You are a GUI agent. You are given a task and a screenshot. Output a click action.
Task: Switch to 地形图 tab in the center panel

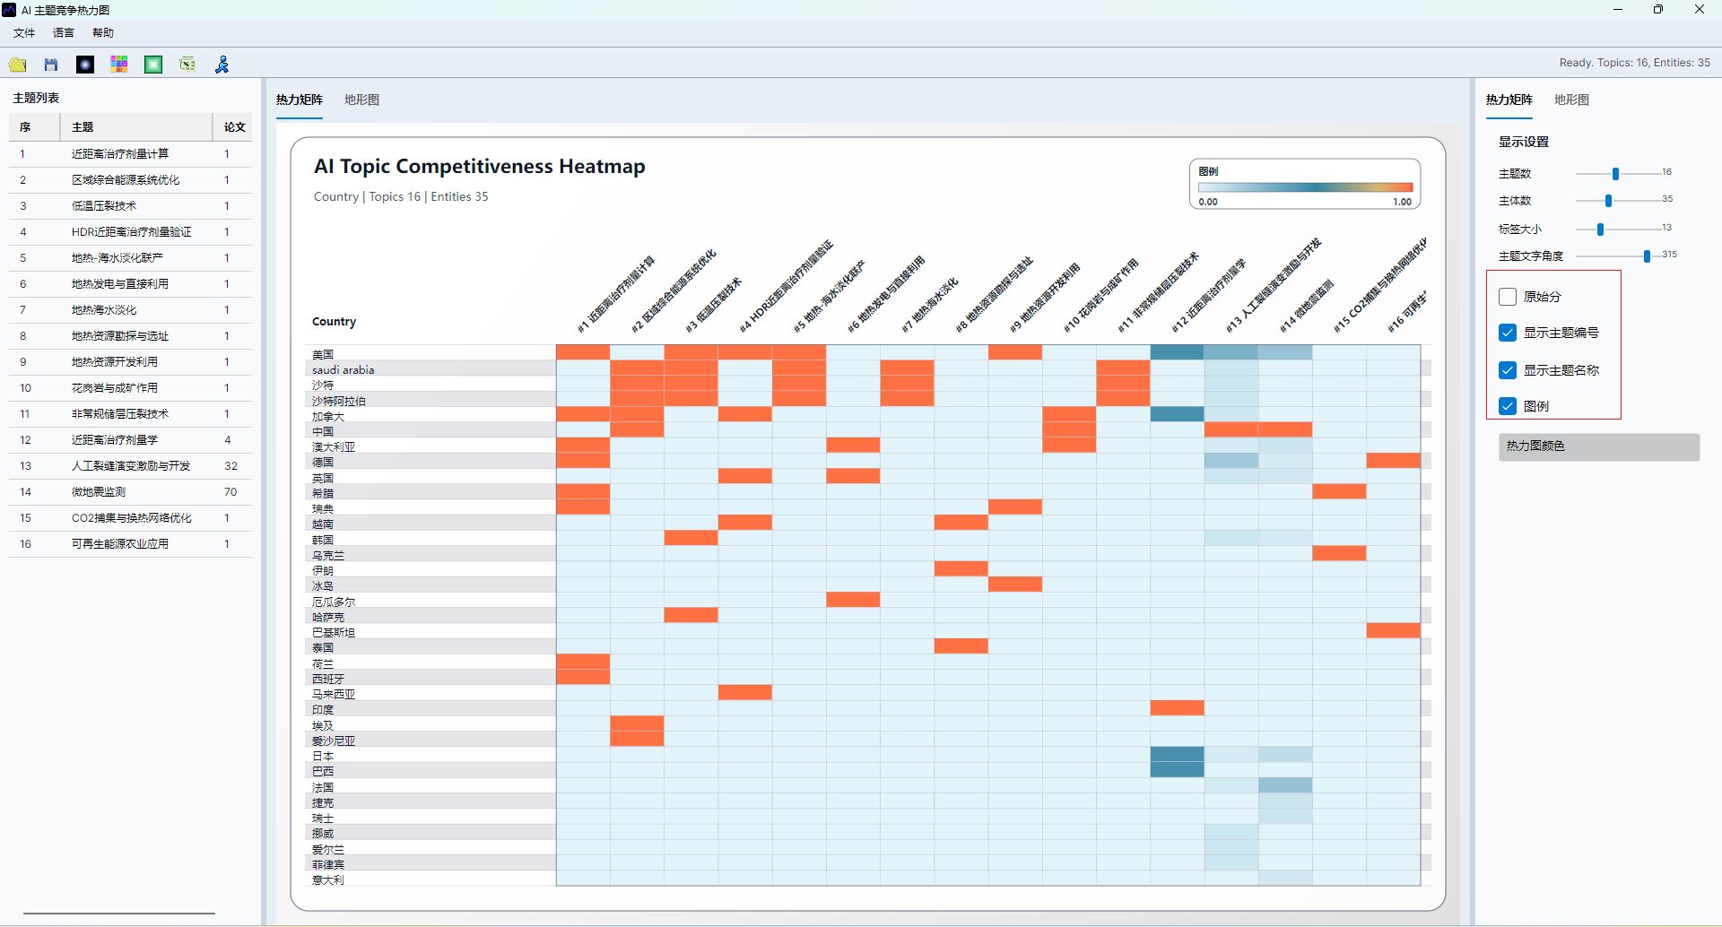[x=361, y=100]
